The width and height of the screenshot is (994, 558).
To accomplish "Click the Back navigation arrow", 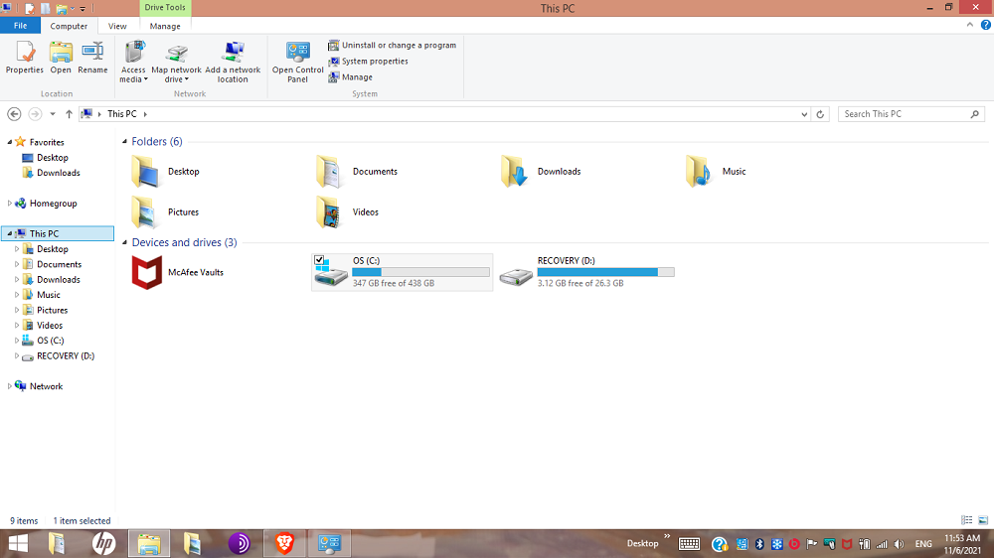I will [x=14, y=114].
